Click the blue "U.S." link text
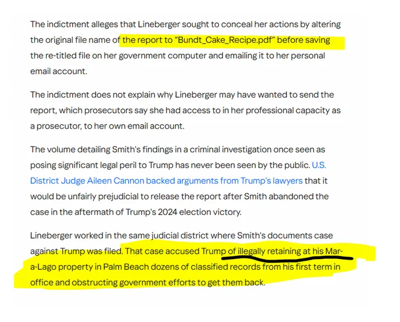This screenshot has height=322, width=400. (319, 165)
